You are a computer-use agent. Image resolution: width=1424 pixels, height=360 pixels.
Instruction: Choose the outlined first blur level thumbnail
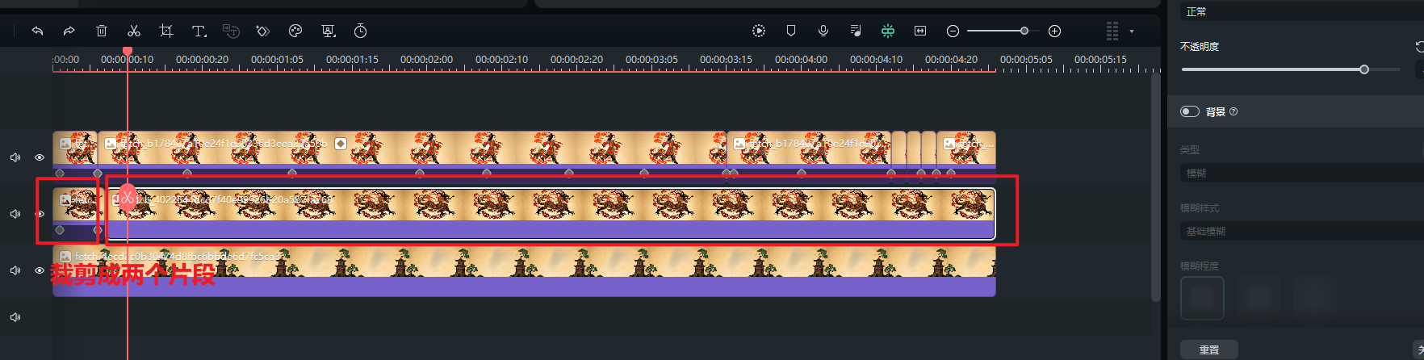pos(1202,298)
